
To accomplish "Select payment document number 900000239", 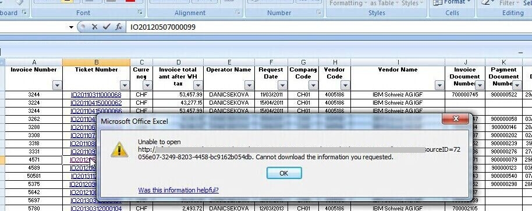I will pyautogui.click(x=503, y=143).
